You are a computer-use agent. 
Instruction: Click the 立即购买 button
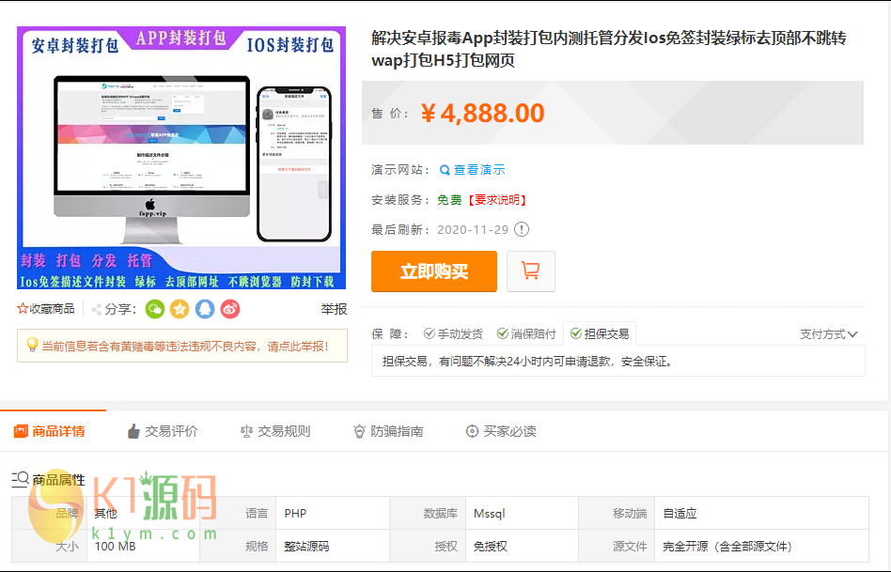tap(434, 271)
